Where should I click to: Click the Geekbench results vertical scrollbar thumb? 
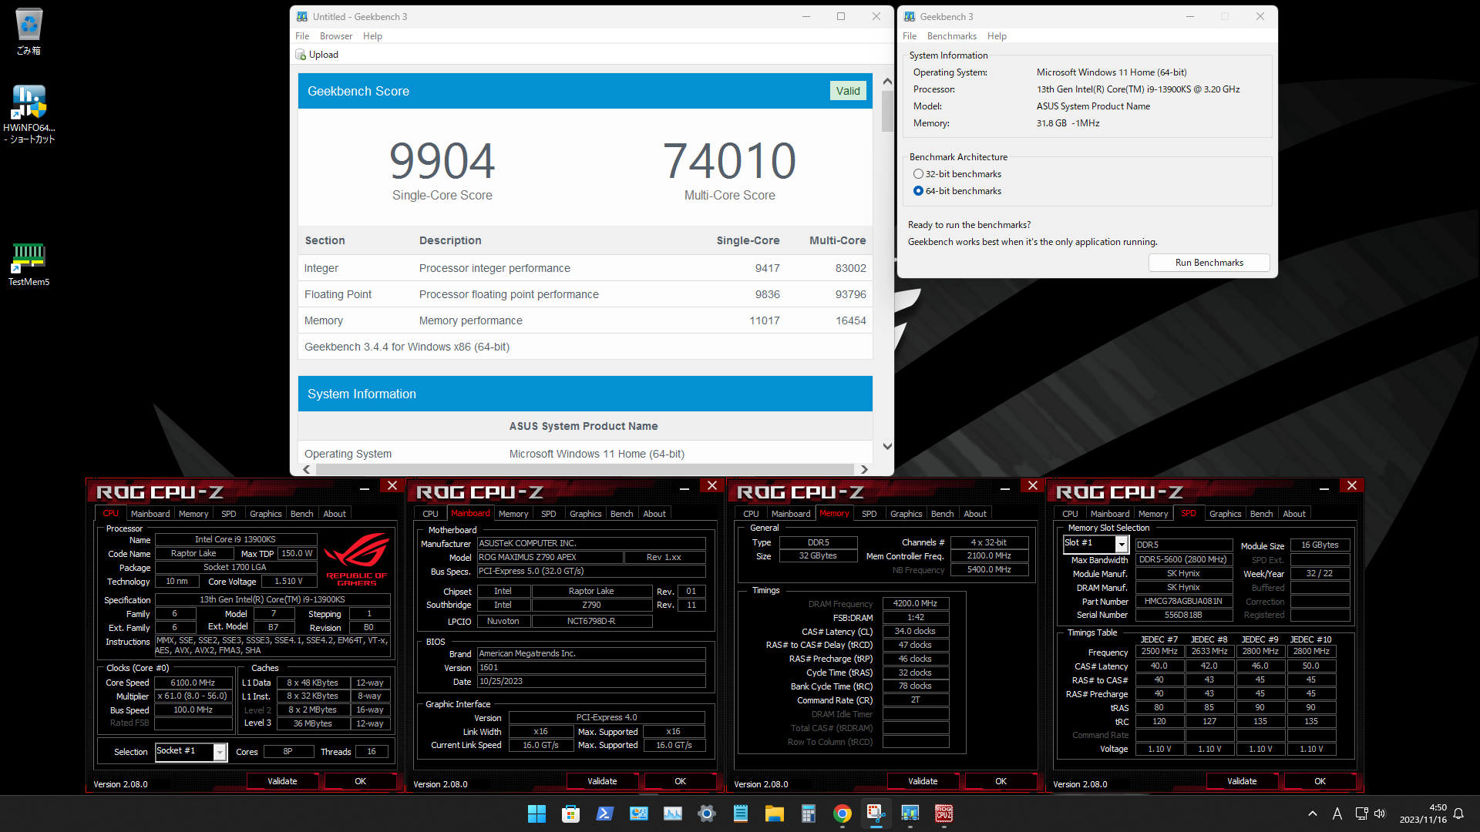(887, 111)
